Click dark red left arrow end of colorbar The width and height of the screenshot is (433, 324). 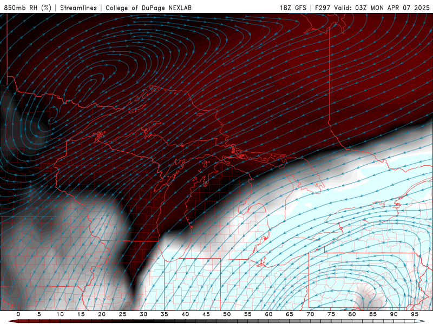[x=12, y=321]
